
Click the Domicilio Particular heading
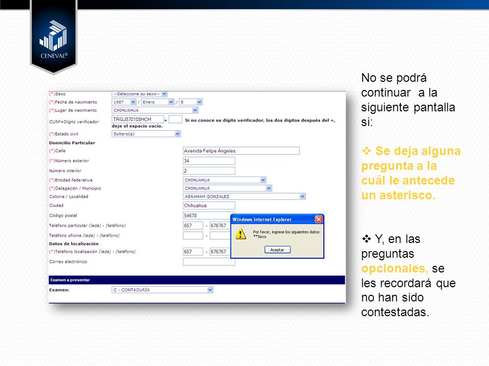[72, 143]
